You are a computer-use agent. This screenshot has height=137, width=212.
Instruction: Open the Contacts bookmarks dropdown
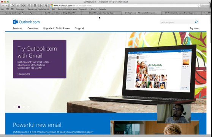[21, 9]
